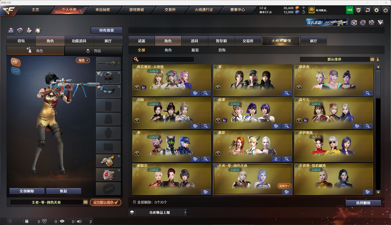This screenshot has width=391, height=225.
Task: Remove the equipped helmet item slot
Action: [119, 73]
